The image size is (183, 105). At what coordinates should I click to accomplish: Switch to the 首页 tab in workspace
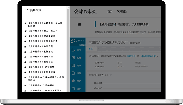pos(91,49)
